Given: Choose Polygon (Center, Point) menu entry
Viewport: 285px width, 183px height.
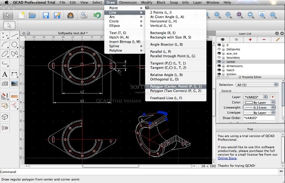Looking at the screenshot, I should click(x=176, y=86).
